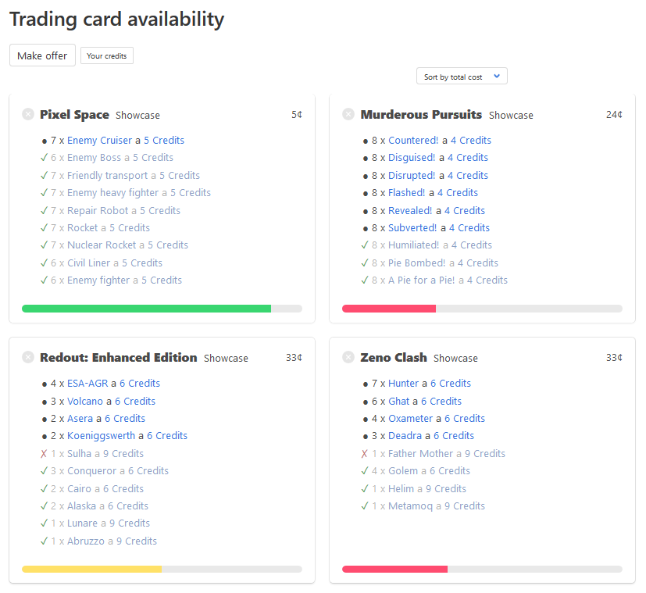Viewport: 646px width, 593px height.
Task: Open the Your credits button
Action: (x=107, y=56)
